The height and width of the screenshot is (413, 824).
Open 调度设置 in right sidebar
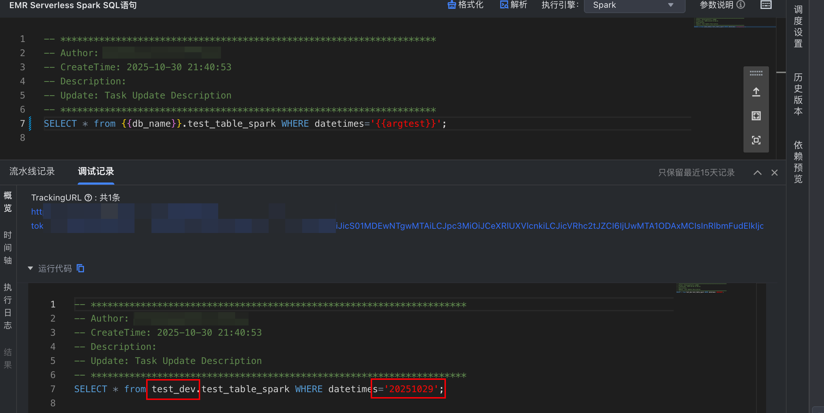798,26
